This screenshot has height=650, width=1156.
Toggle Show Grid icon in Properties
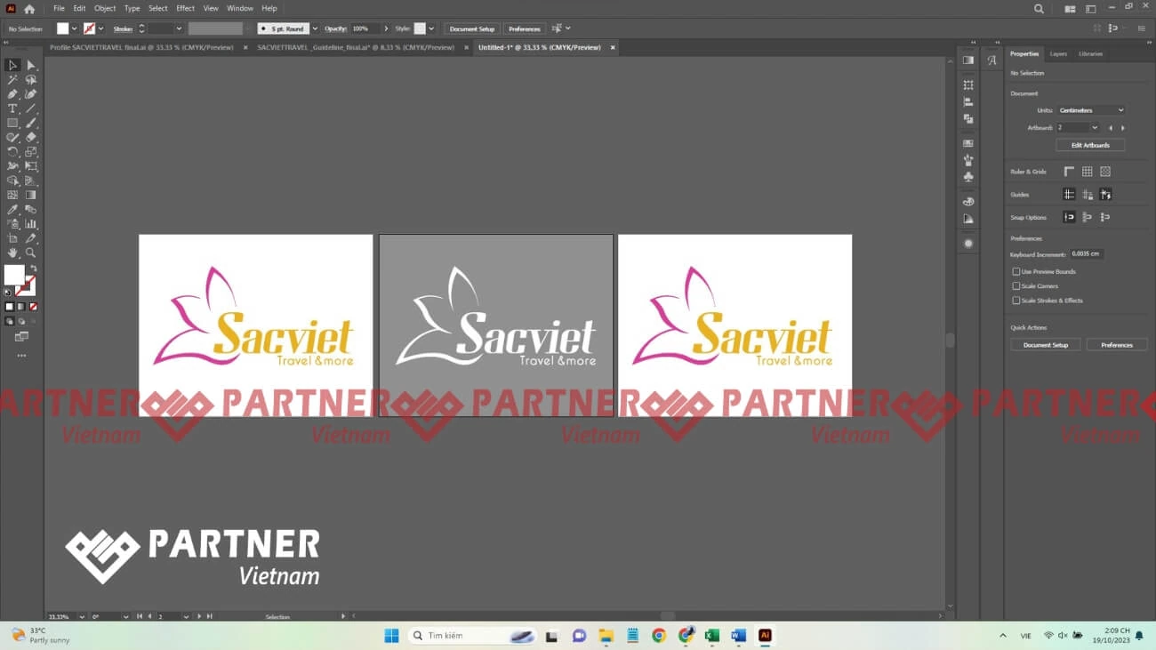pyautogui.click(x=1087, y=172)
